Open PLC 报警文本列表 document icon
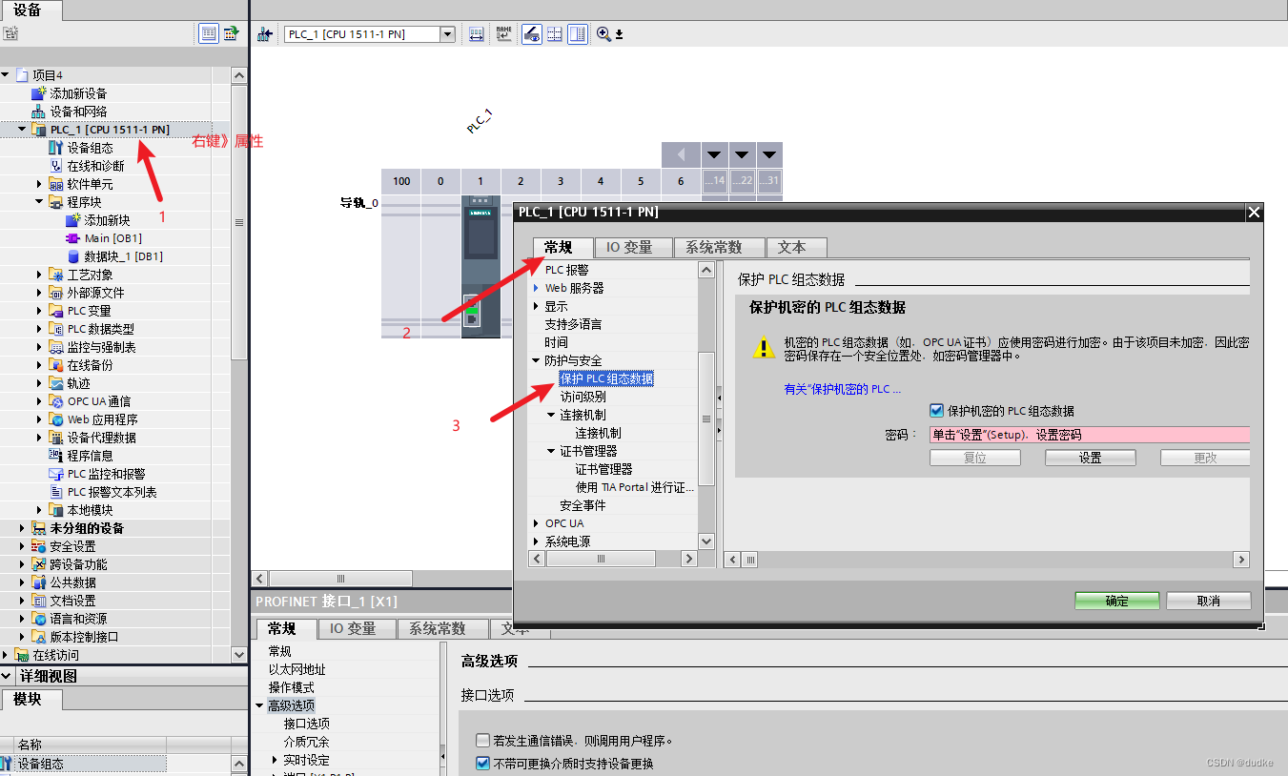The image size is (1288, 776). coord(56,492)
